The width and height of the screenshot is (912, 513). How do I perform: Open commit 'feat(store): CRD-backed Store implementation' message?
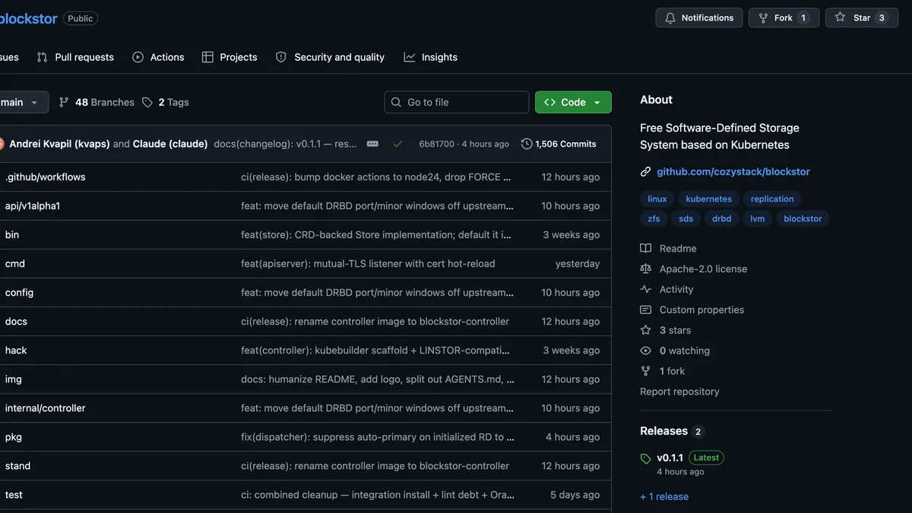376,235
